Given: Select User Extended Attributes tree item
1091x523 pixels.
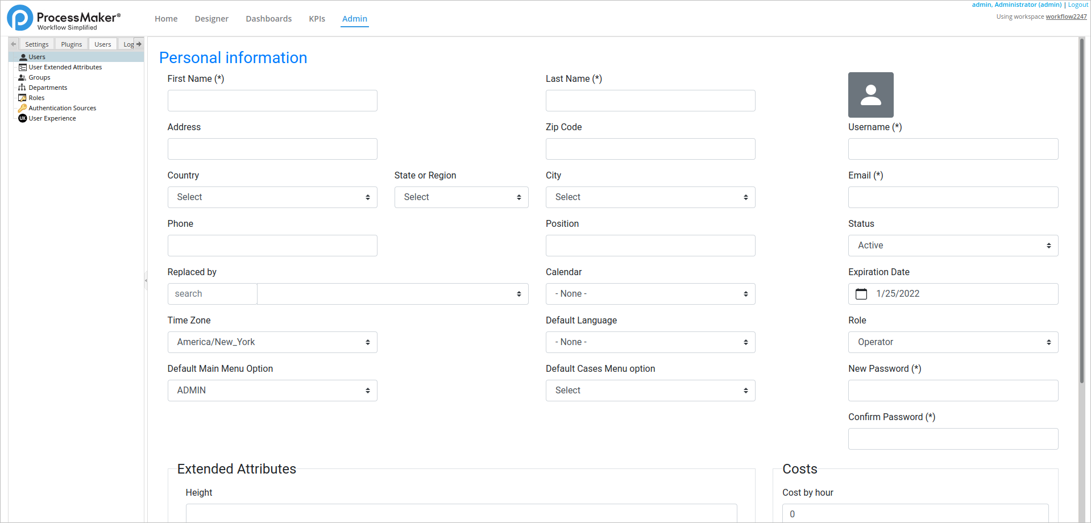Looking at the screenshot, I should click(x=65, y=67).
